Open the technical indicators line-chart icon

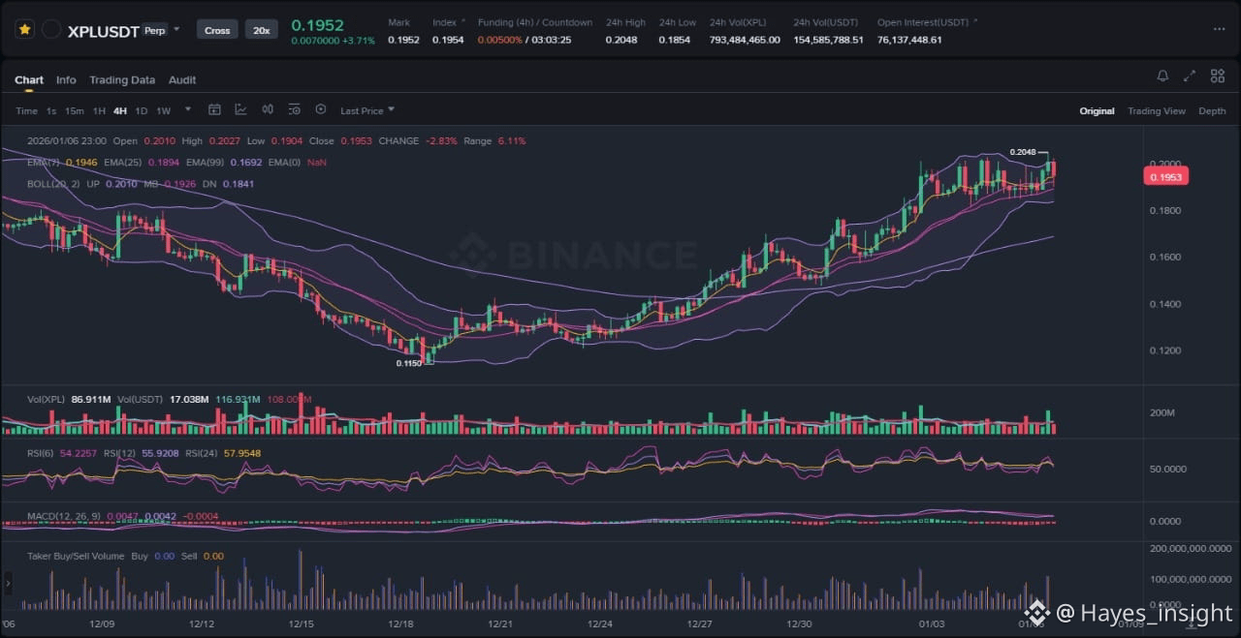tap(240, 110)
